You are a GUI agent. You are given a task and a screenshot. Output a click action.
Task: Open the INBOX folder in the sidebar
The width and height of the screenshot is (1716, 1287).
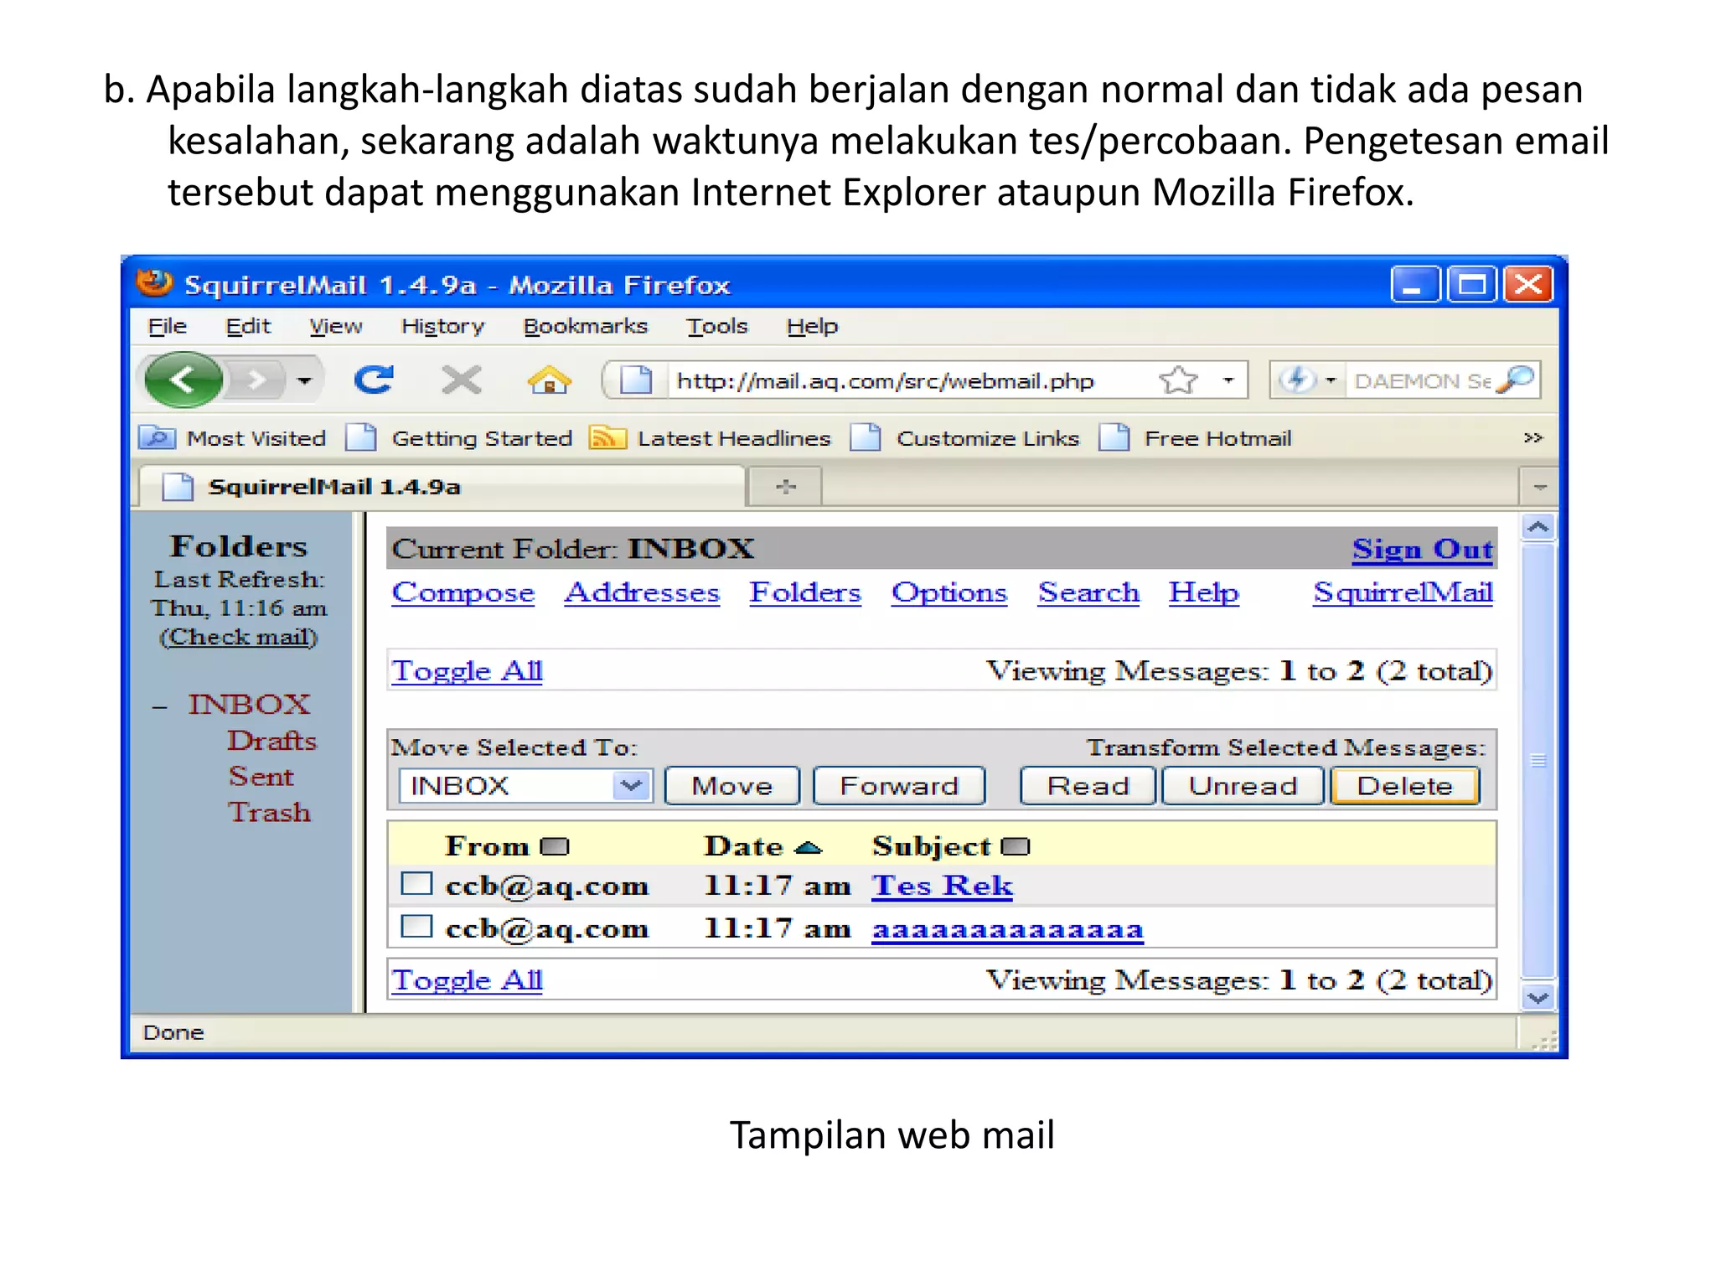pyautogui.click(x=249, y=704)
